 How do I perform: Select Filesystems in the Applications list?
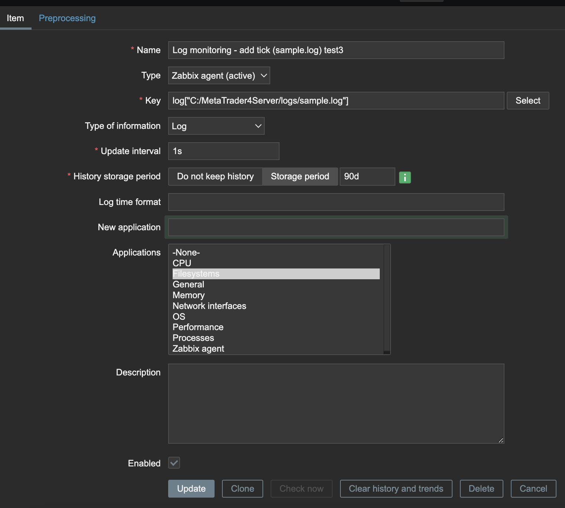click(x=196, y=274)
